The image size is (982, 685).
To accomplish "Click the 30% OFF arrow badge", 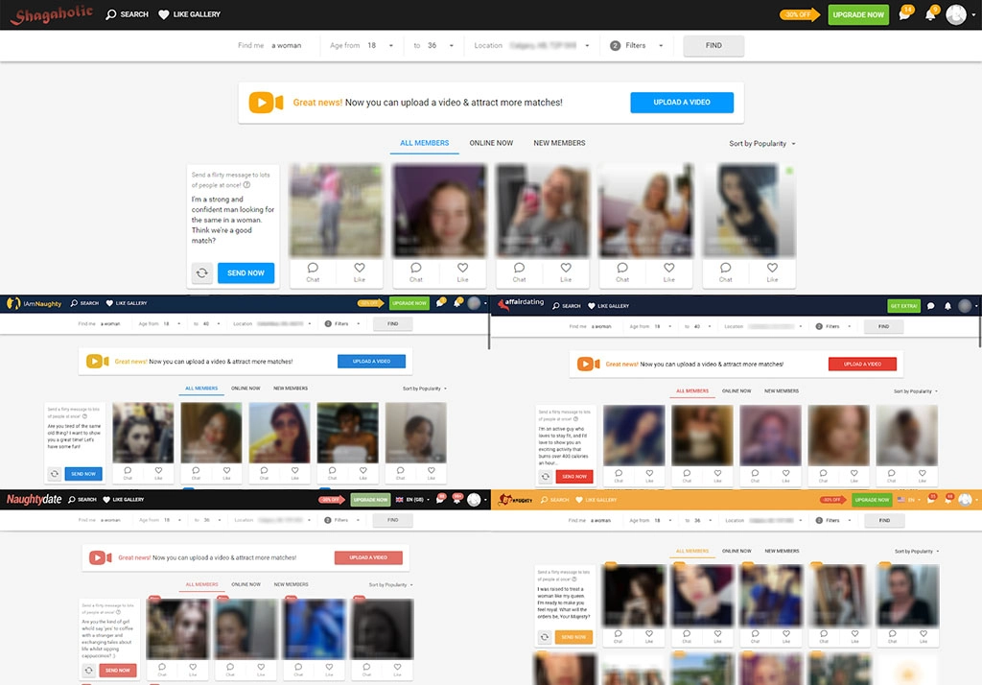I will (x=799, y=14).
